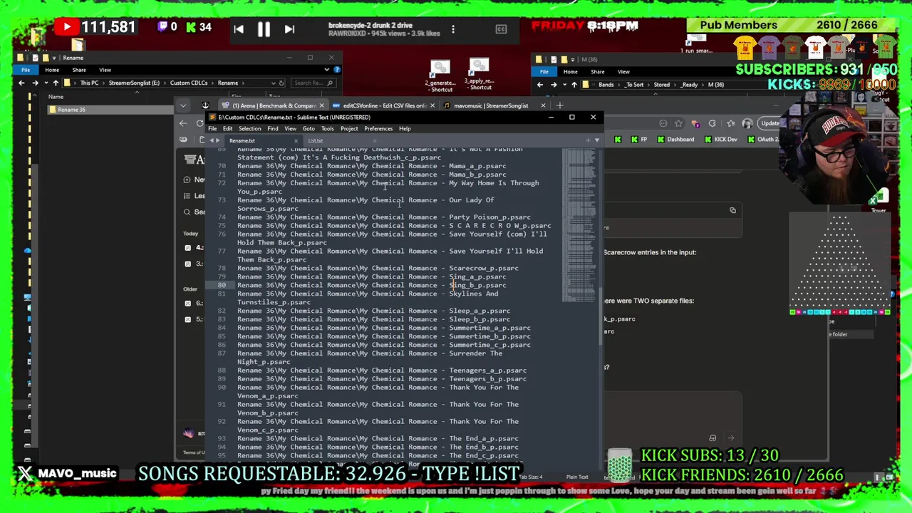Open the media overlay three-dot options
The image size is (912, 513).
[453, 29]
